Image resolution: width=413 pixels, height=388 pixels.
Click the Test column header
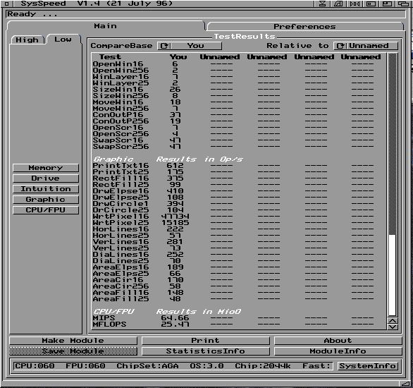[x=110, y=57]
